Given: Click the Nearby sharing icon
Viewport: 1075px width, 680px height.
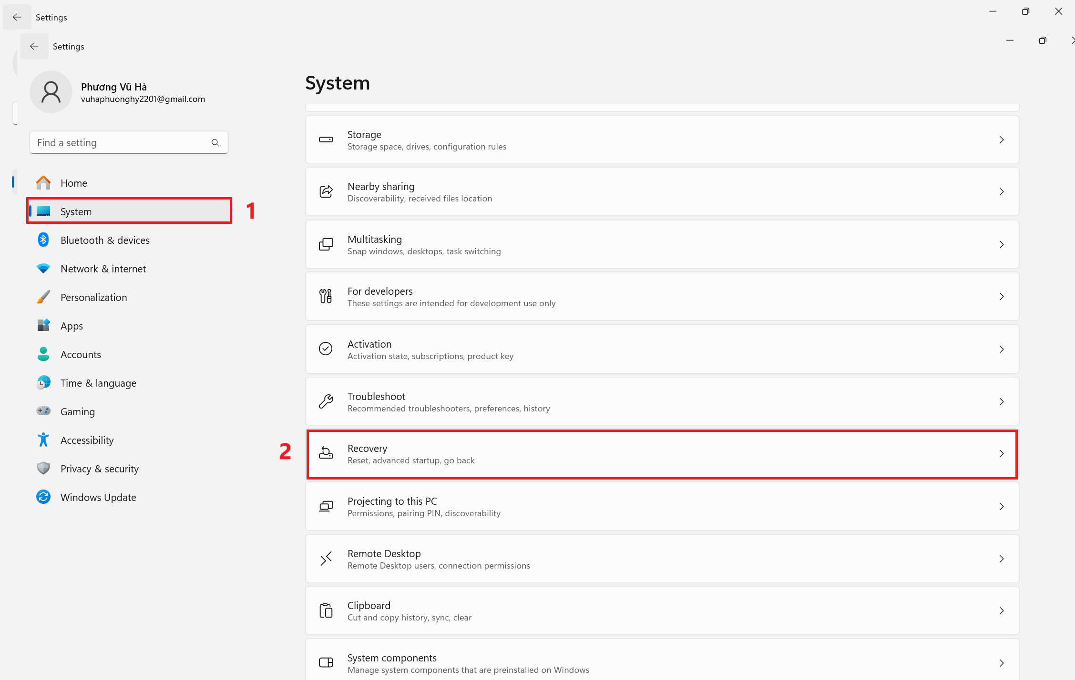Looking at the screenshot, I should 327,191.
